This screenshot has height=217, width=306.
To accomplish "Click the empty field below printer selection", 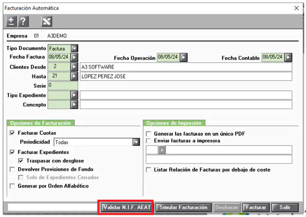I will click(219, 159).
